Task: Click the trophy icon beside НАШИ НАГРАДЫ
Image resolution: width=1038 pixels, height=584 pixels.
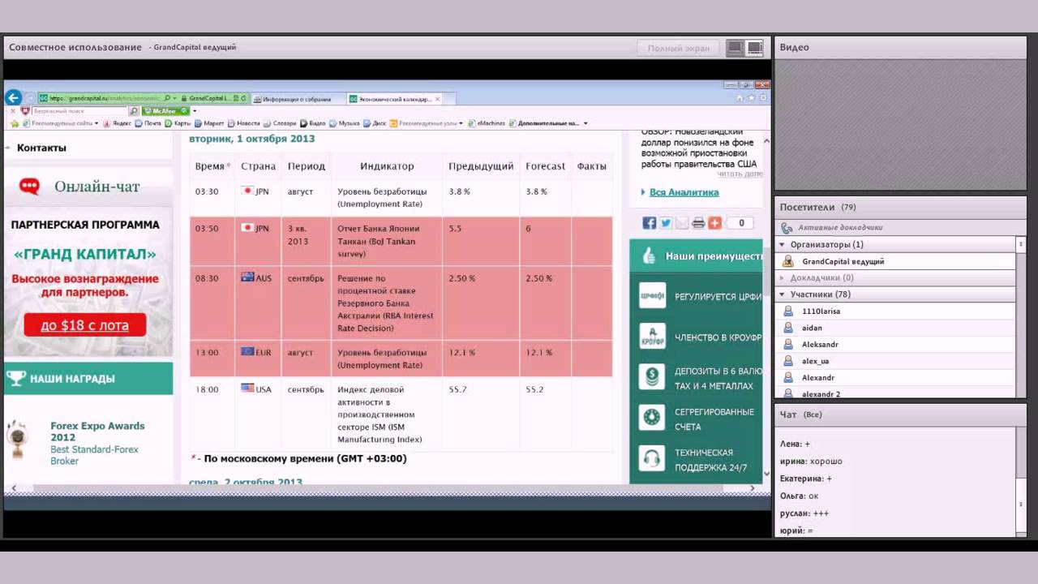Action: 16,378
